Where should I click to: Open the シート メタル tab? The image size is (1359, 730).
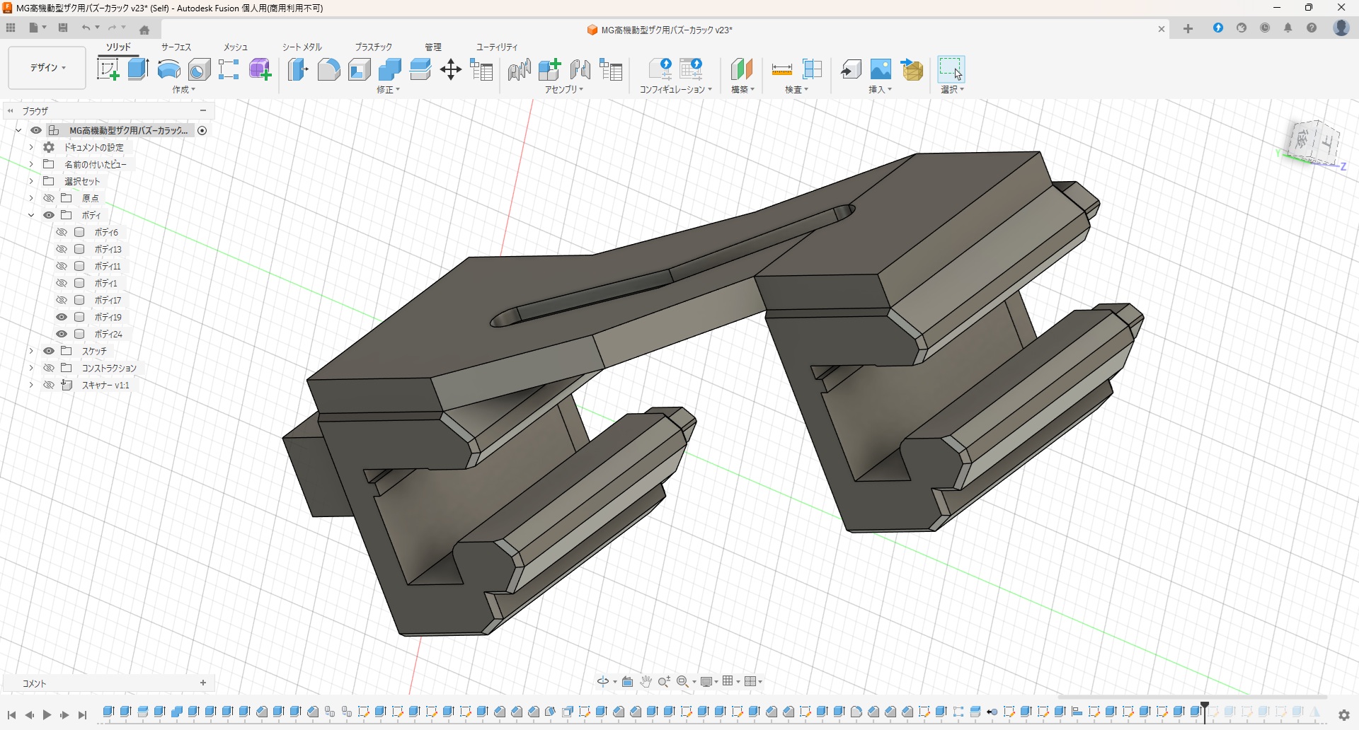302,47
